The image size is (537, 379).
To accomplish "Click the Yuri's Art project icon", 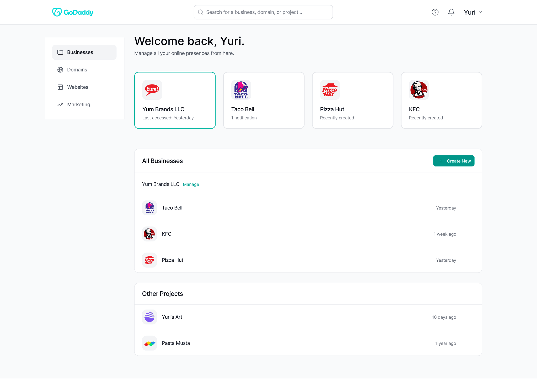I will (149, 317).
